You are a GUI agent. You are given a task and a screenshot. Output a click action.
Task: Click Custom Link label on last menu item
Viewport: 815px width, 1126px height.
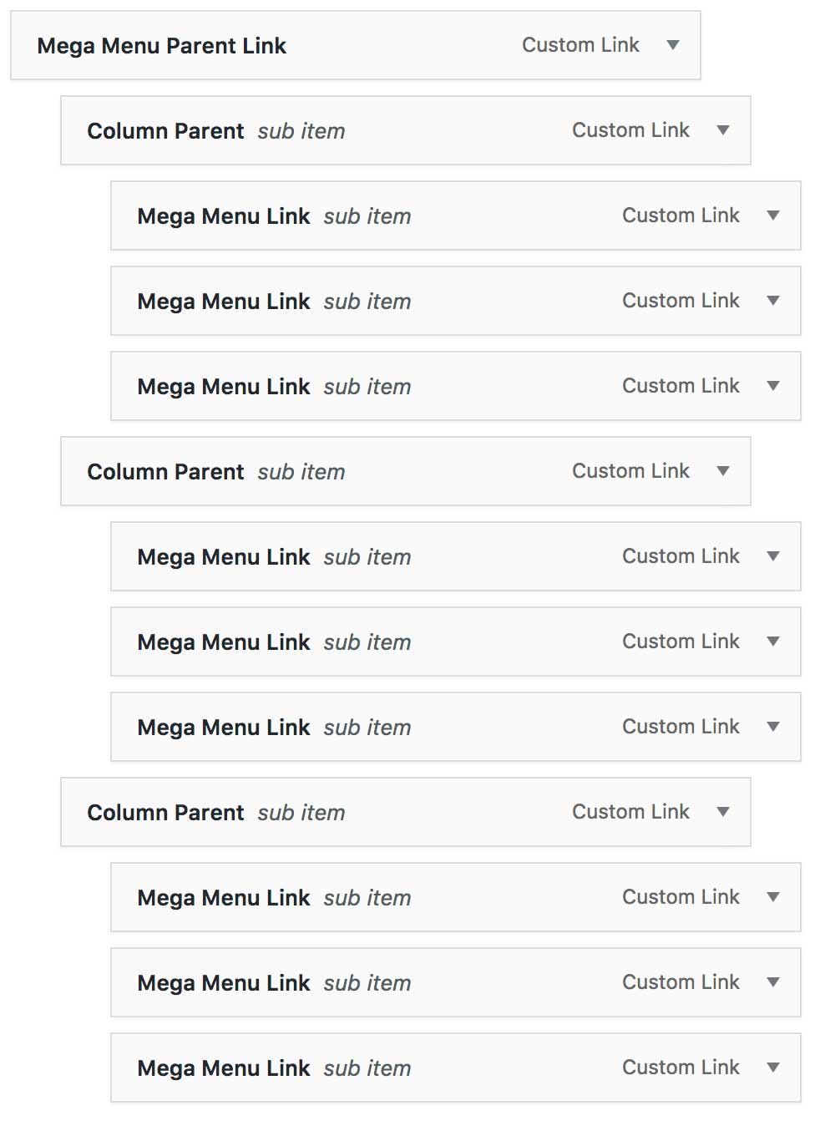click(x=681, y=1068)
